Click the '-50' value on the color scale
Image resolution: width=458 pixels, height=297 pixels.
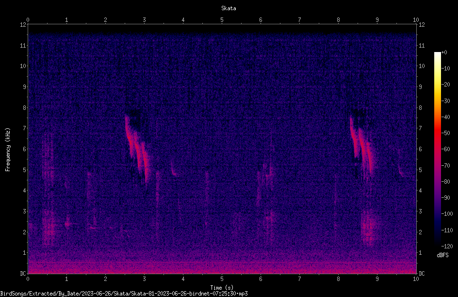tap(445, 133)
